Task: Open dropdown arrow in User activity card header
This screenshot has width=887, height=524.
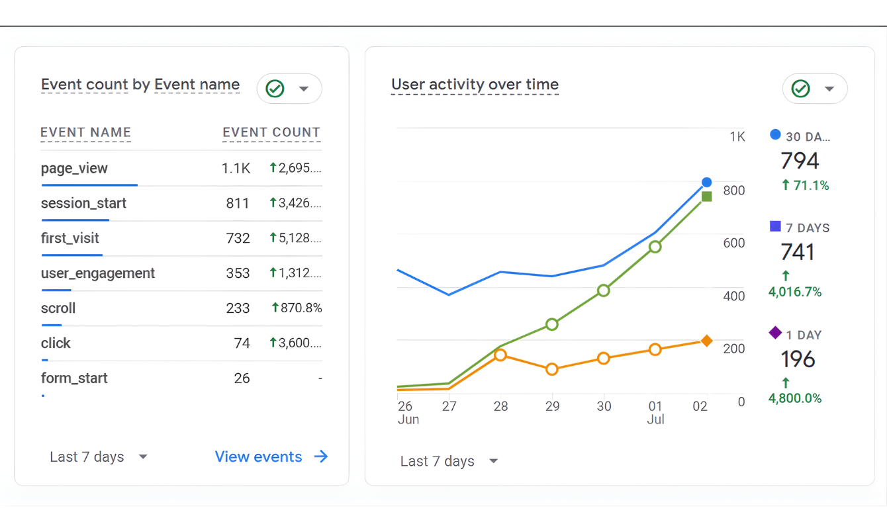Action: click(x=829, y=89)
